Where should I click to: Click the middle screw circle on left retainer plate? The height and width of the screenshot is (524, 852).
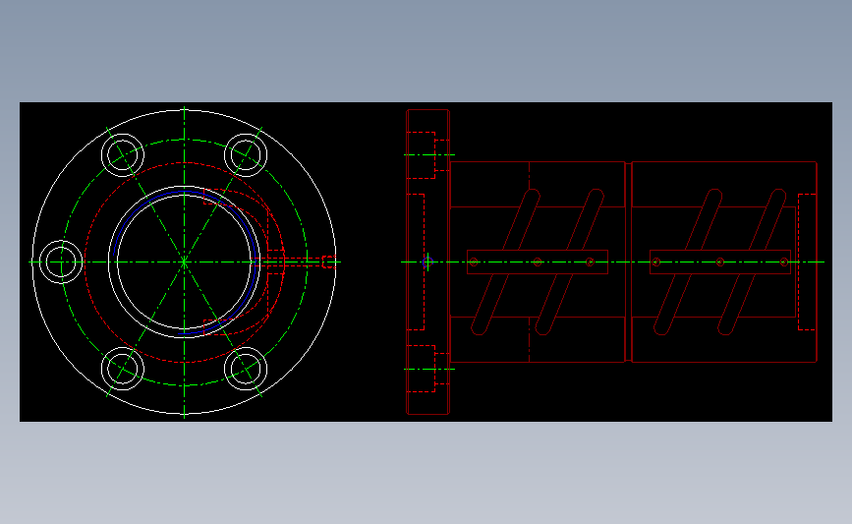(x=538, y=262)
